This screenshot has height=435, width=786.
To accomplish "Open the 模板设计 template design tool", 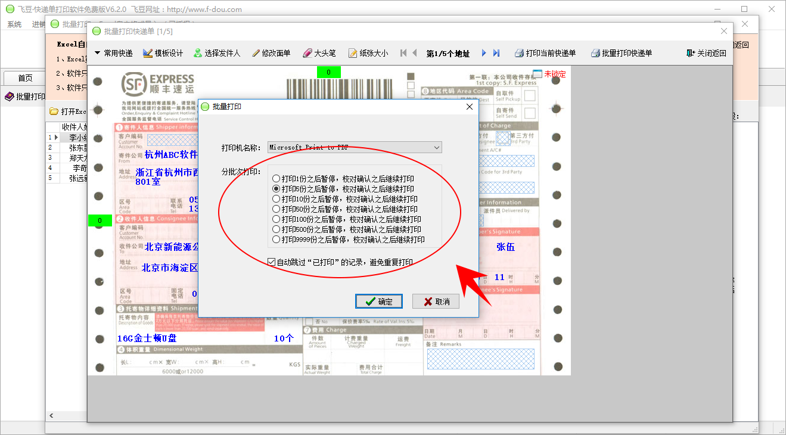I will 163,53.
